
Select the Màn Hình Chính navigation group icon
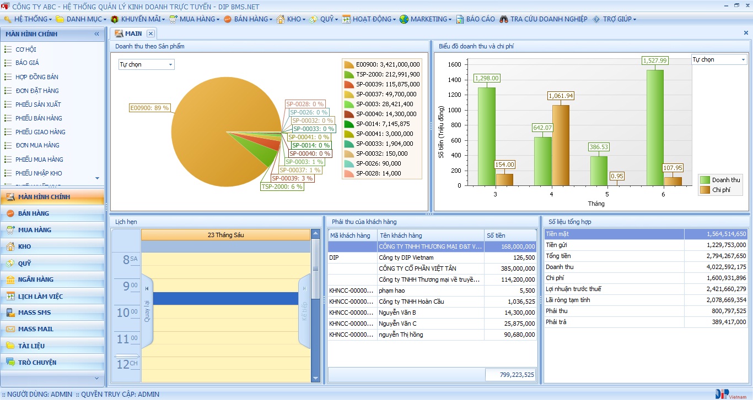point(10,197)
